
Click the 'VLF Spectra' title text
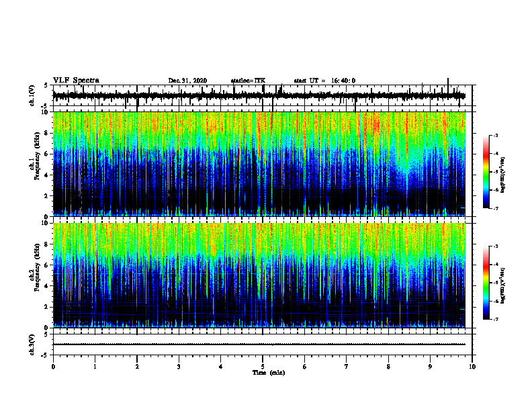tap(76, 81)
